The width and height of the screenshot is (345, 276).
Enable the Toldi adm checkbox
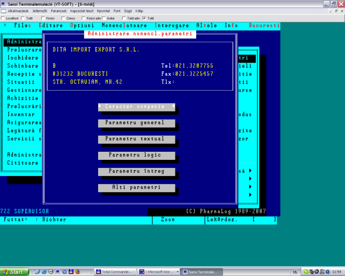[124, 18]
